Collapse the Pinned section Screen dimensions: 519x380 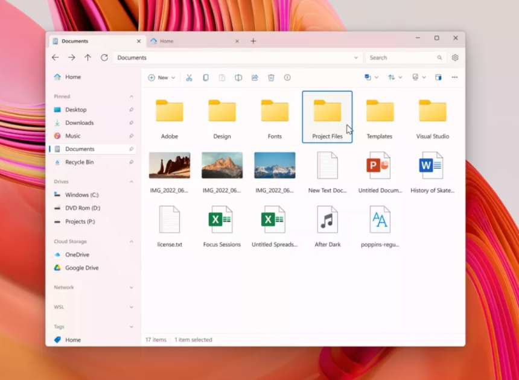point(132,97)
